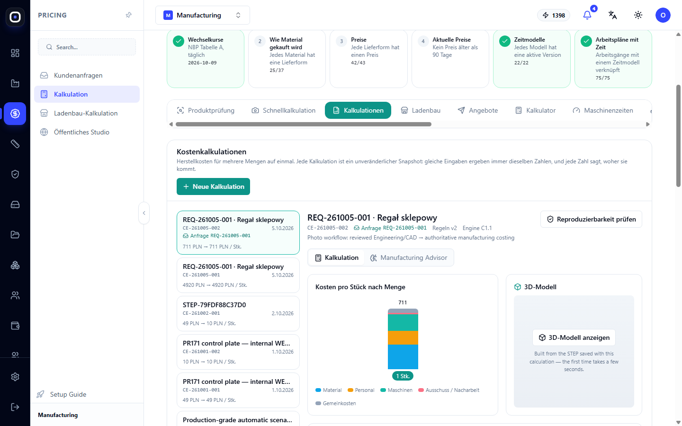Open the dashboard grid icon in the left rail
The image size is (682, 426).
[x=15, y=53]
